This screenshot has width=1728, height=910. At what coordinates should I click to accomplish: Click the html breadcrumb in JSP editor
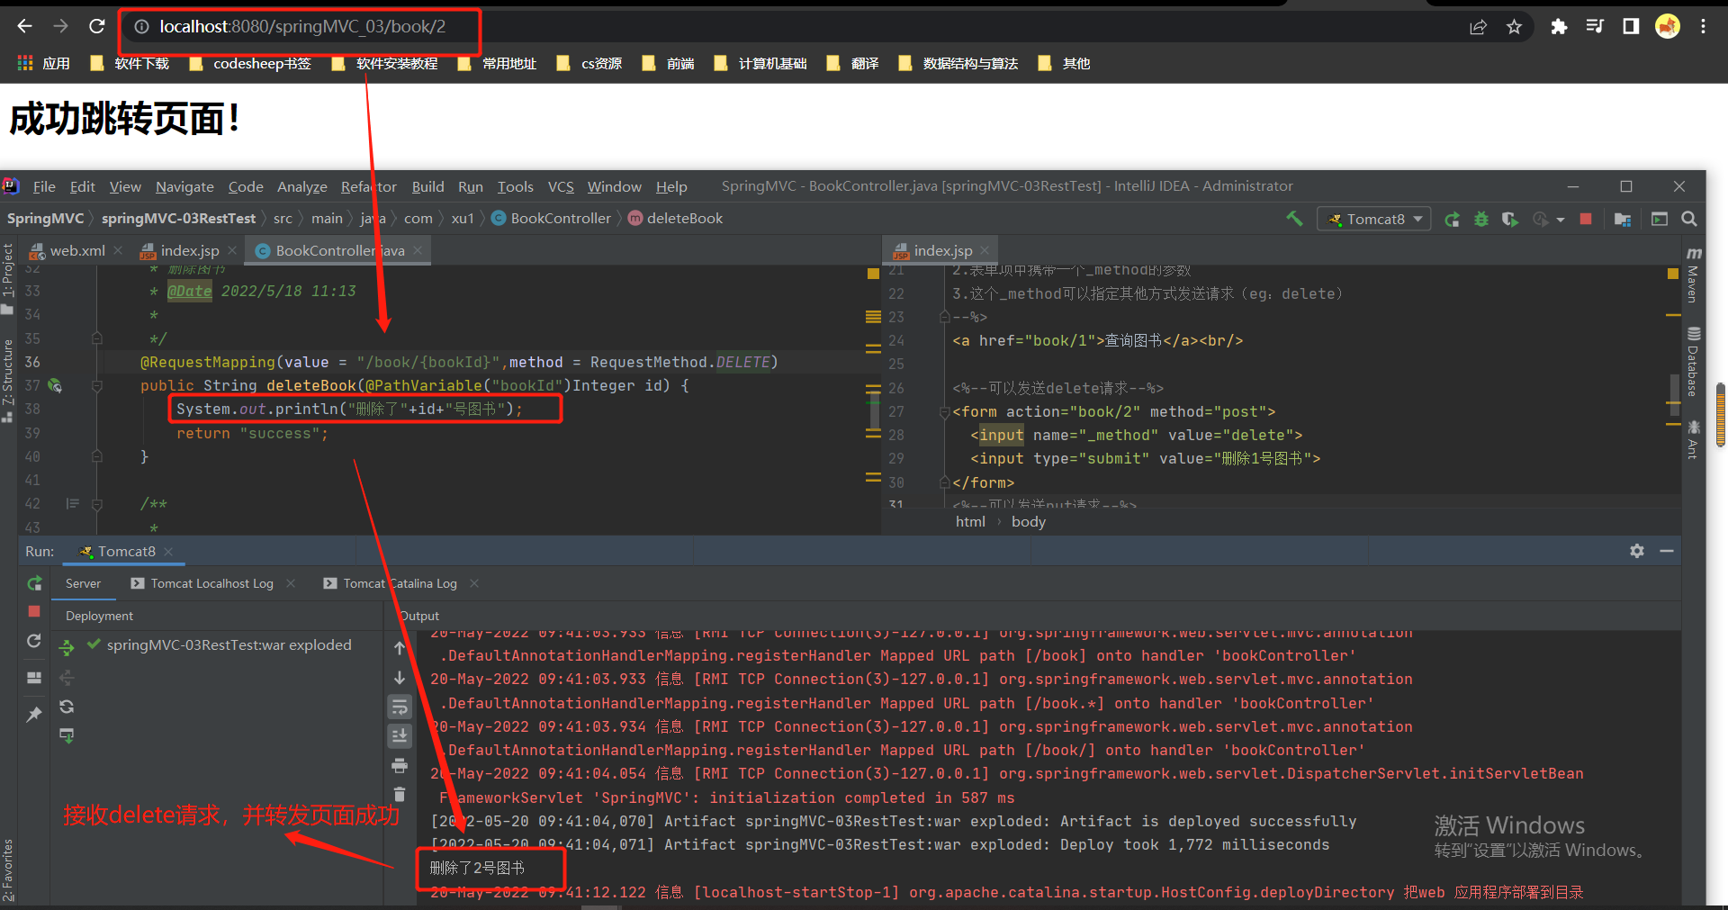point(970,521)
